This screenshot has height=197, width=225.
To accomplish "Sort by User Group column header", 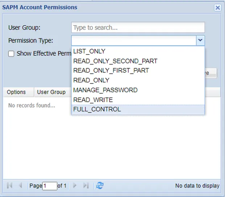I will tap(53, 92).
